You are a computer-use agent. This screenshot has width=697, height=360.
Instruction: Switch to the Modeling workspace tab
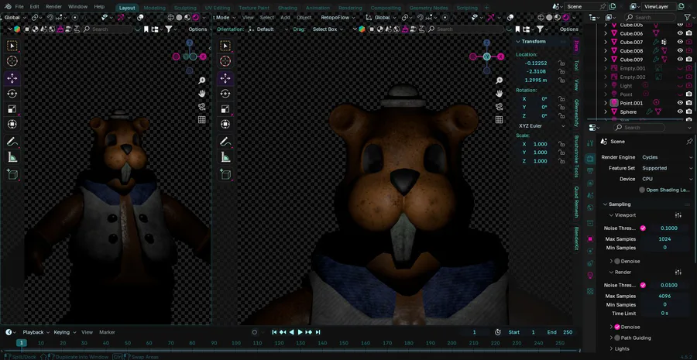tap(154, 8)
